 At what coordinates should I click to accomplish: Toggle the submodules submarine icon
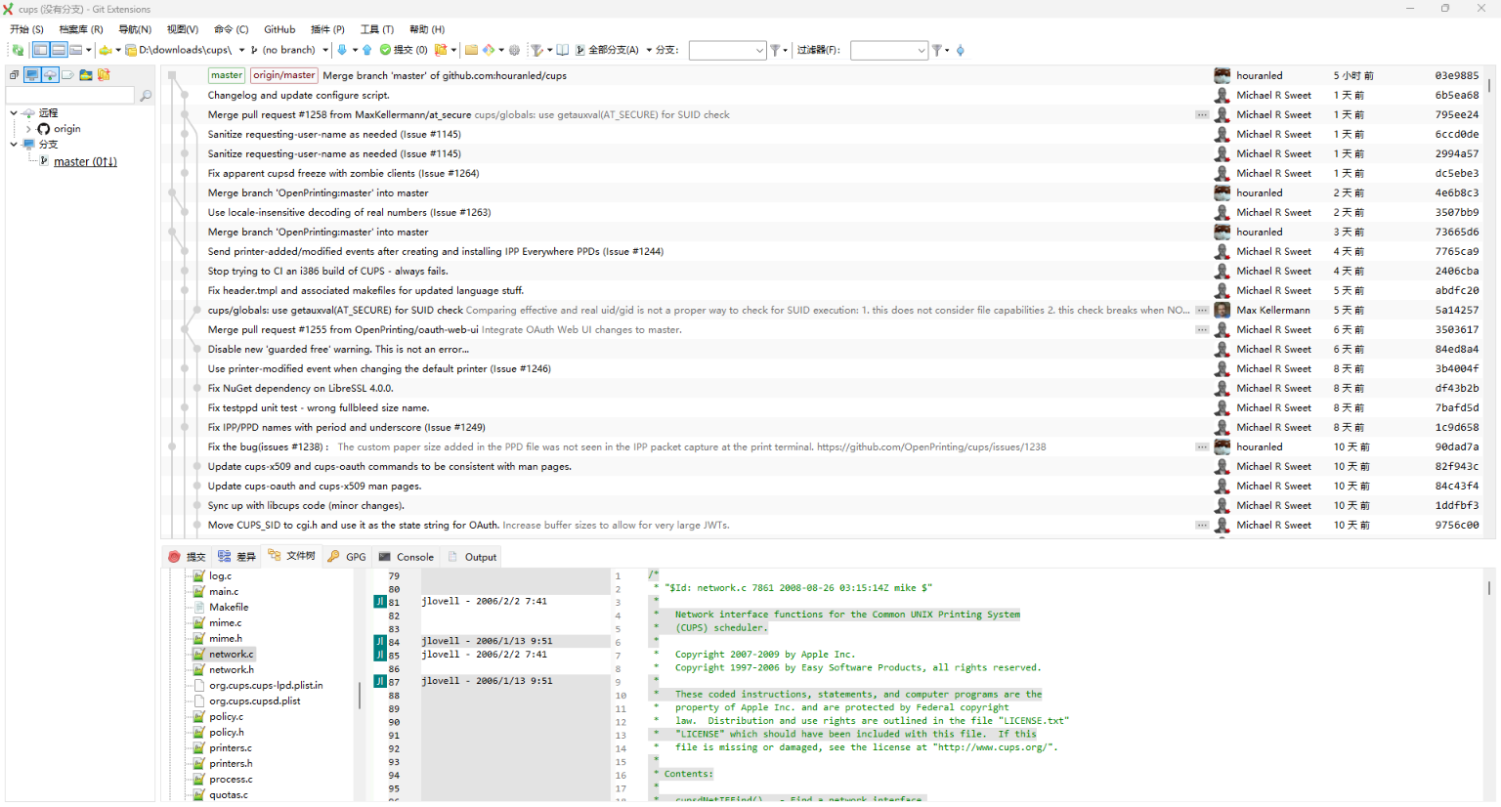[86, 74]
